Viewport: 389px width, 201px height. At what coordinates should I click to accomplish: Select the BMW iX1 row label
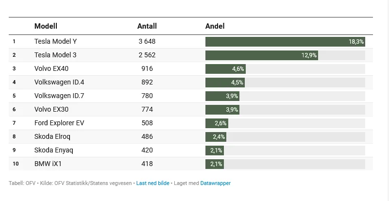point(48,164)
